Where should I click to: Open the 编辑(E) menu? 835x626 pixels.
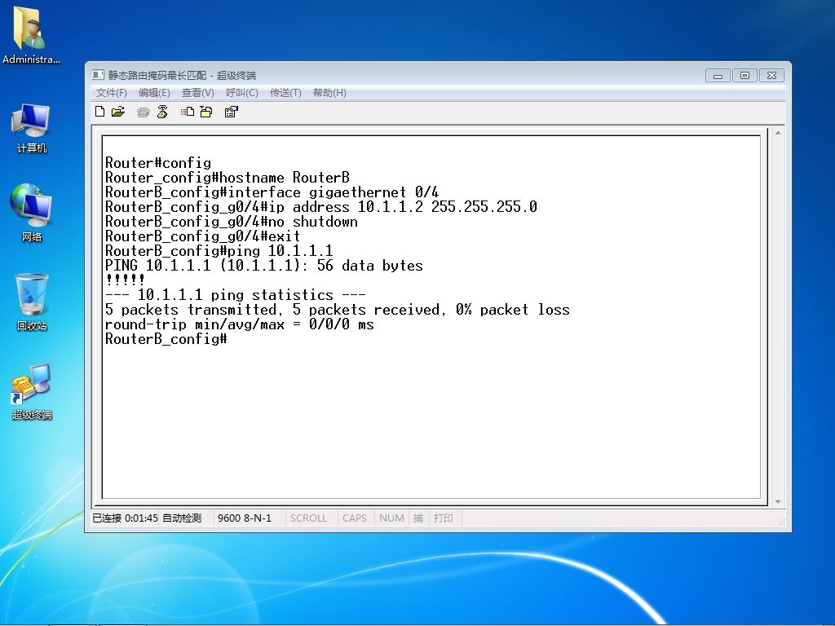pos(154,93)
